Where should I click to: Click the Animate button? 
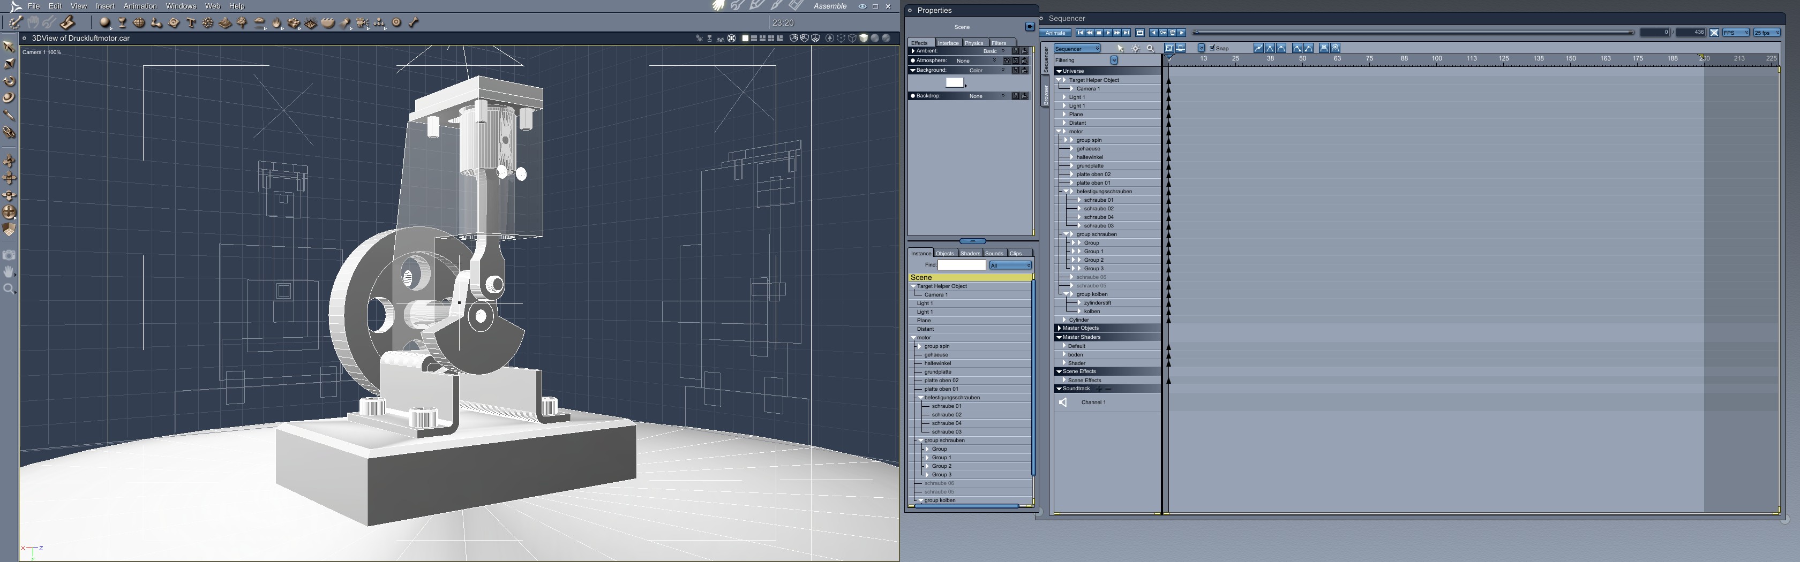pos(1055,33)
